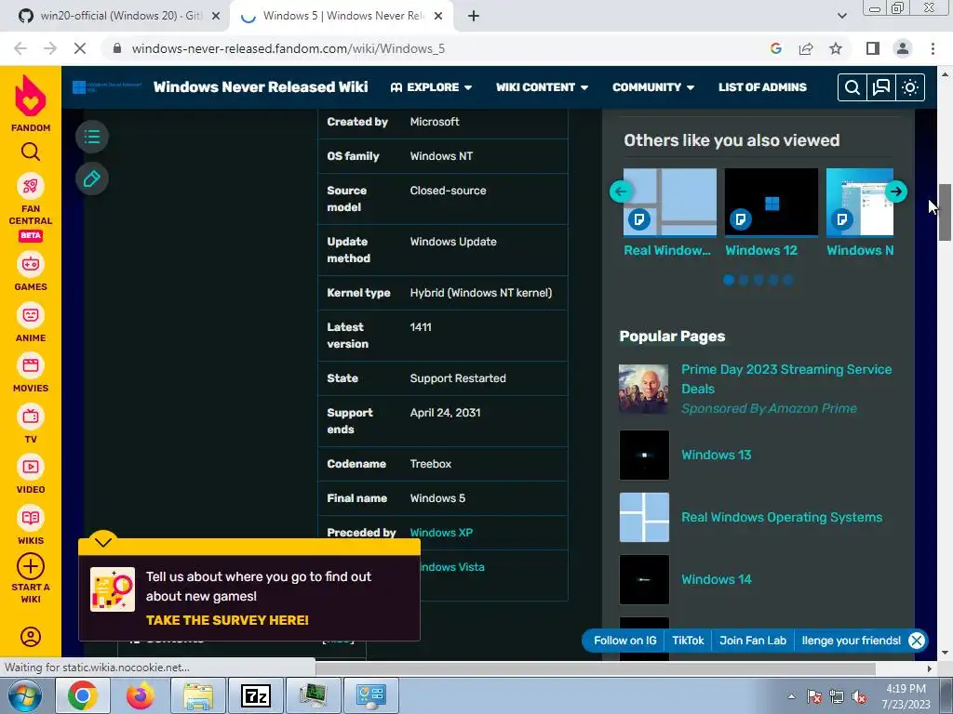Image resolution: width=953 pixels, height=714 pixels.
Task: Open the Windows 13 popular page link
Action: tap(716, 455)
